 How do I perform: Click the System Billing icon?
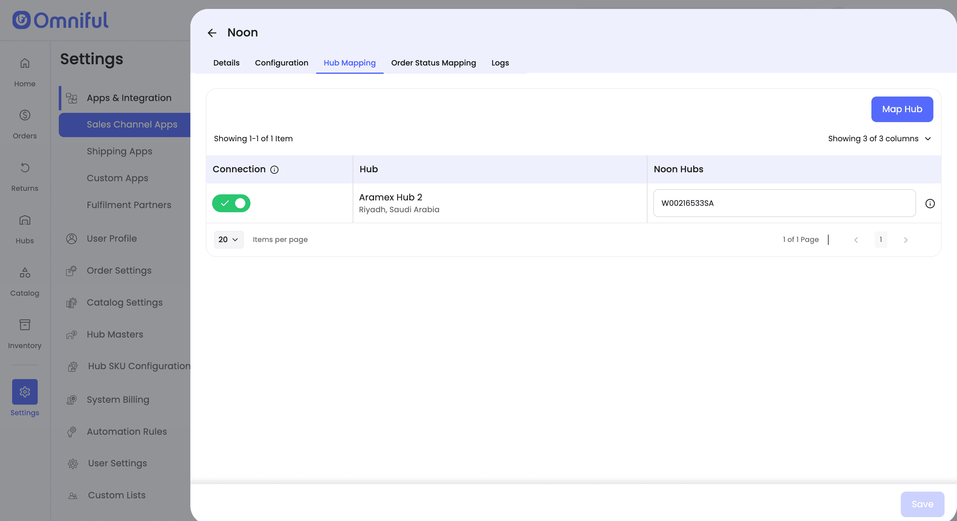pyautogui.click(x=71, y=400)
